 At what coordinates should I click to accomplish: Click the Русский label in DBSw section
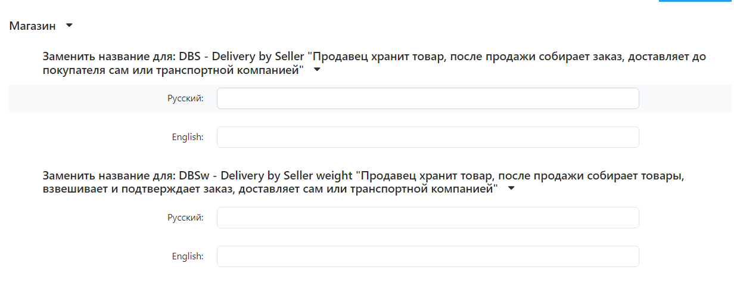[x=185, y=218]
